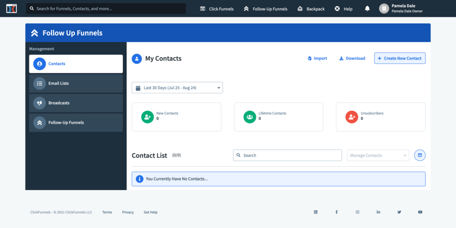Open the Instagram footer icon

(358, 212)
